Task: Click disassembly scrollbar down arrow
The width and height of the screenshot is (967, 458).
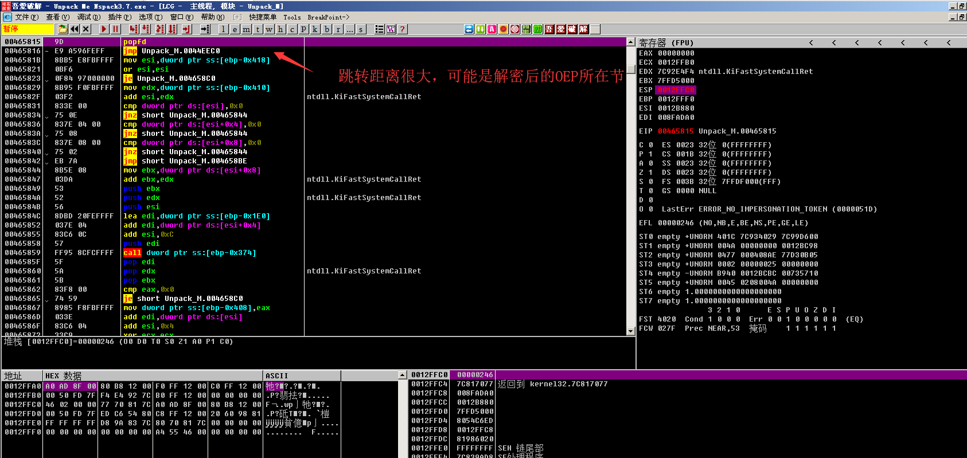Action: click(631, 331)
